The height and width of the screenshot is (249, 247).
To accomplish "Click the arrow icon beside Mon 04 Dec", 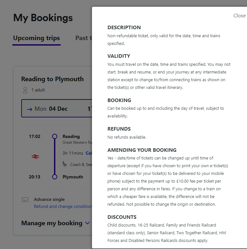I will 30,109.
